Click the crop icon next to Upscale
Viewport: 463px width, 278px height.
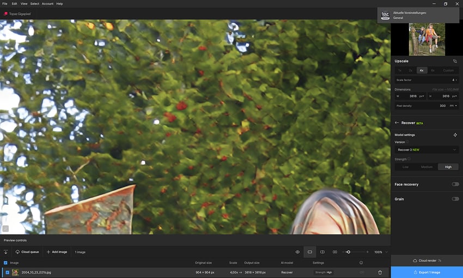click(455, 61)
